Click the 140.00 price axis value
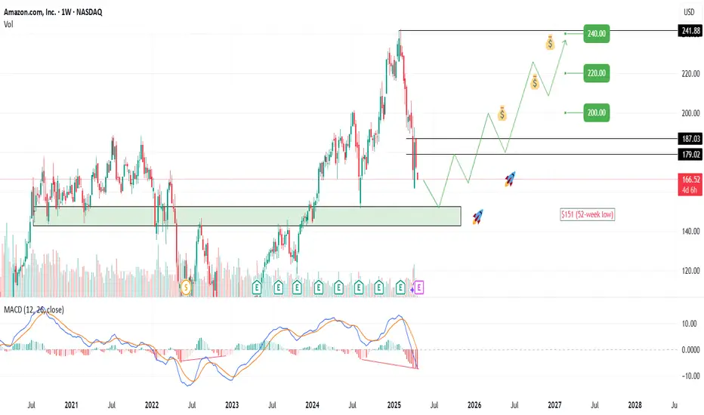 click(690, 232)
